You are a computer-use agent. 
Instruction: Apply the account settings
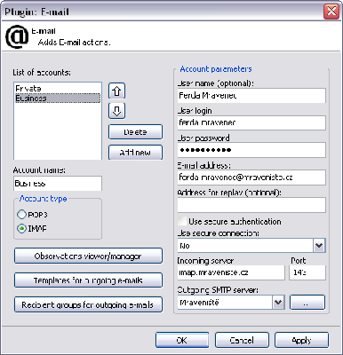[301, 340]
